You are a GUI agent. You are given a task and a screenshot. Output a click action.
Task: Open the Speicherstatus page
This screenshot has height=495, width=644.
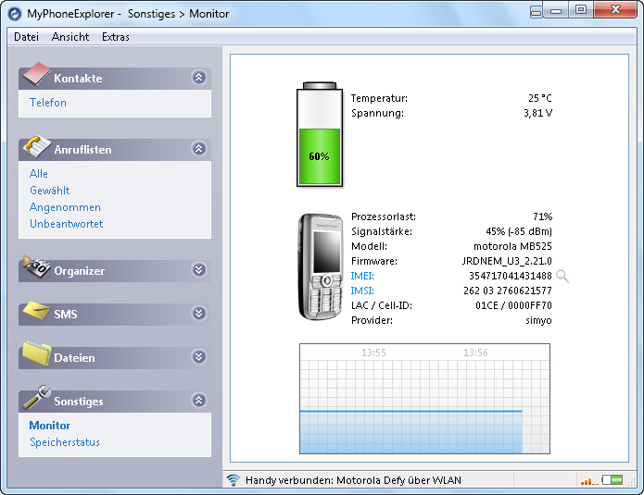point(65,442)
